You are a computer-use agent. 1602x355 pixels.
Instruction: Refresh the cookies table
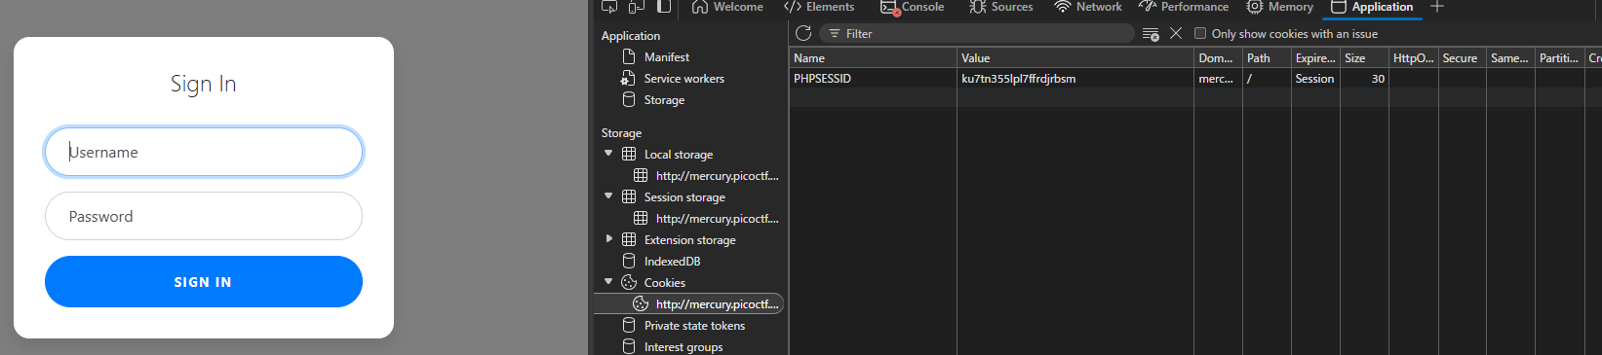point(803,33)
